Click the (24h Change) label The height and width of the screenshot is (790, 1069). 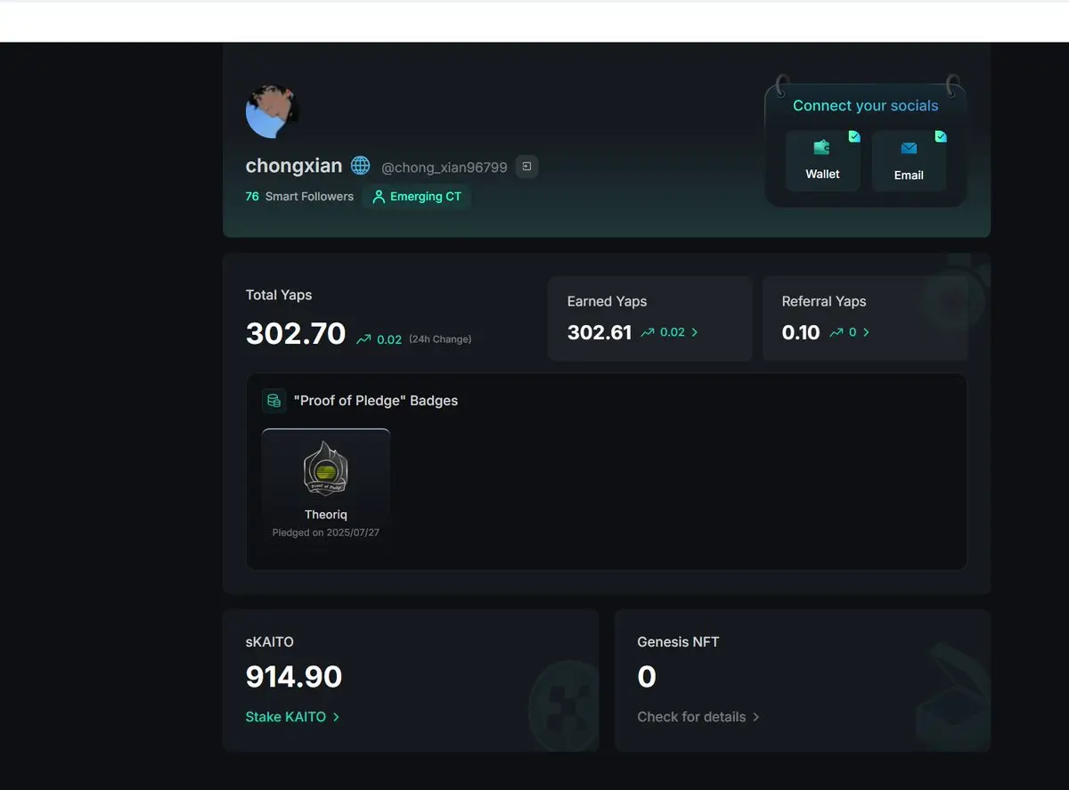pos(440,339)
